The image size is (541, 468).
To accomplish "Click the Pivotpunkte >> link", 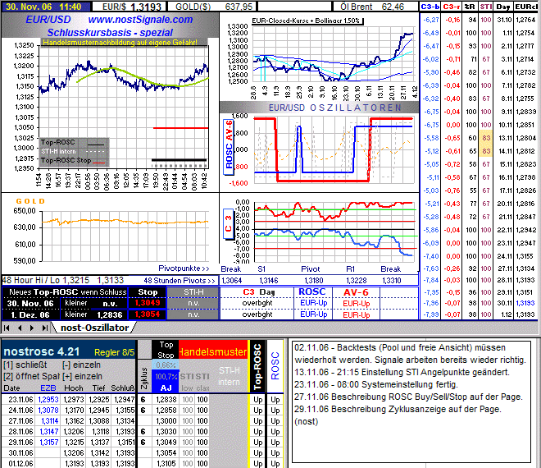I will 184,268.
